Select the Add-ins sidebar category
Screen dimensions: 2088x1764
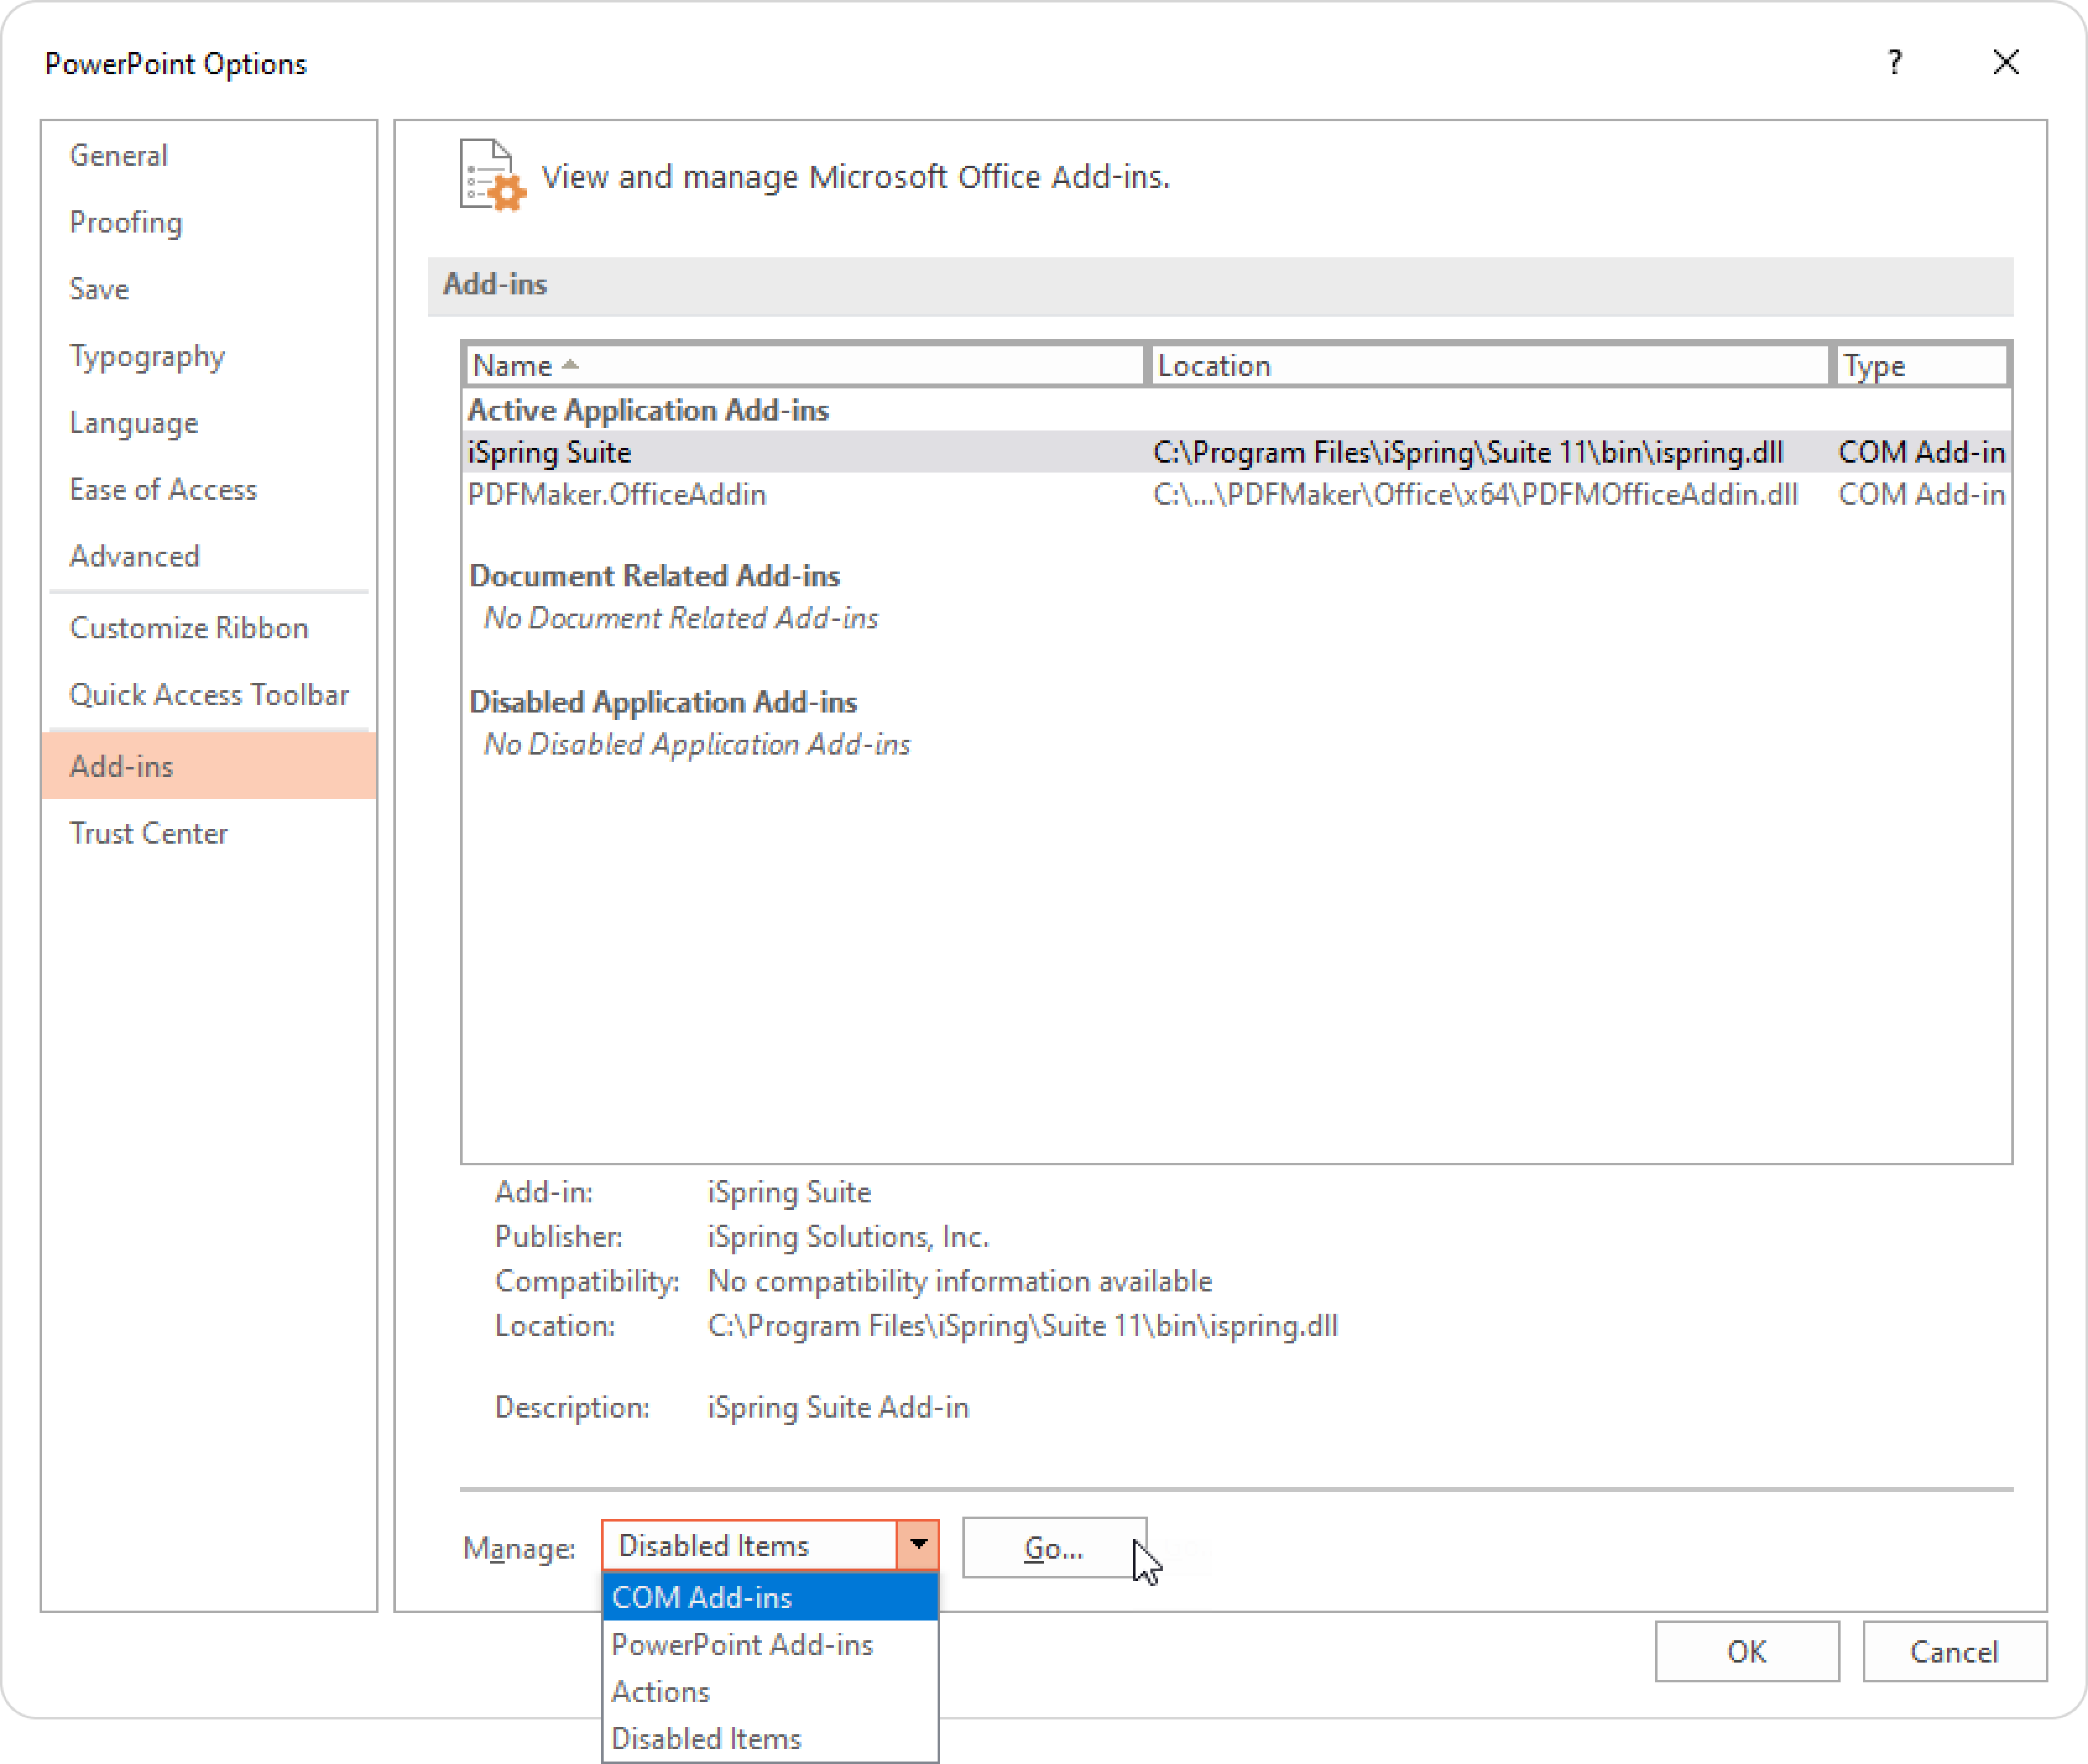[209, 766]
